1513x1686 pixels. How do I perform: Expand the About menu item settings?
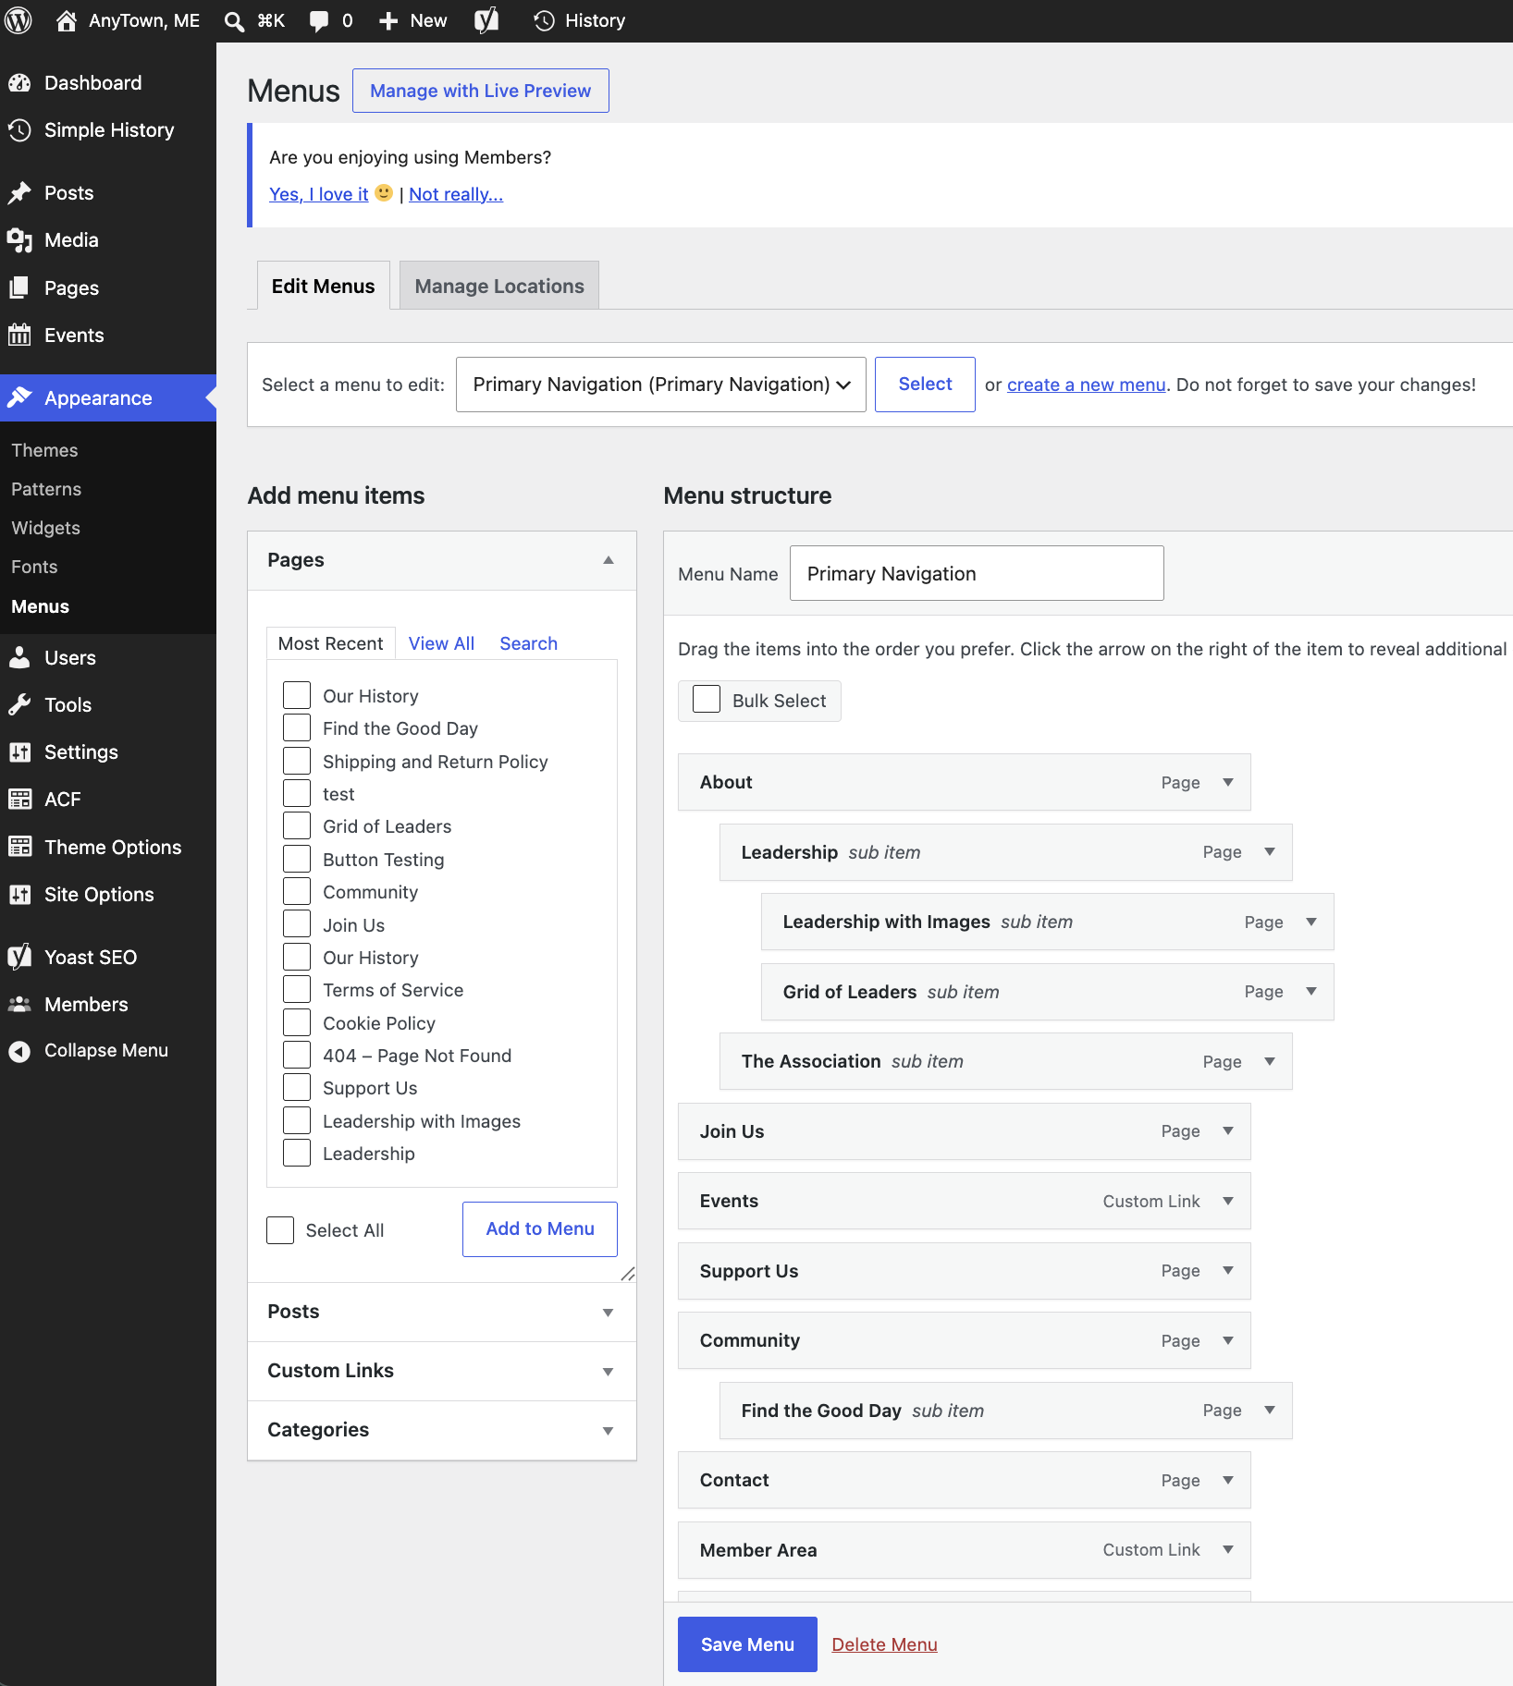(1228, 782)
